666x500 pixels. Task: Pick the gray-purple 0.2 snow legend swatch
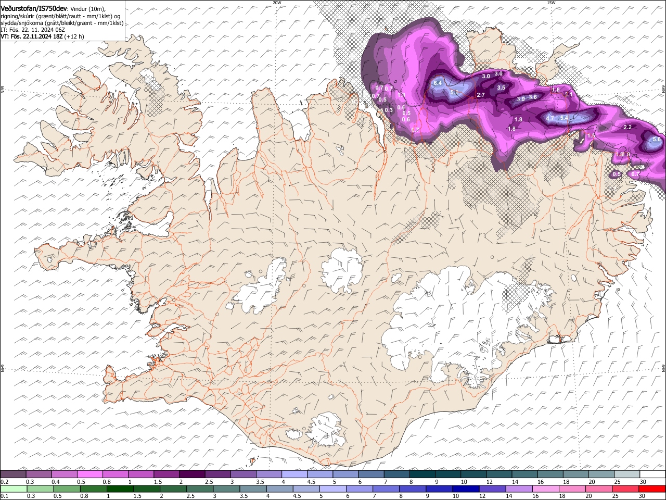click(13, 474)
